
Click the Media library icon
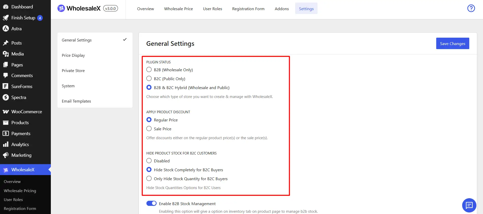point(6,54)
